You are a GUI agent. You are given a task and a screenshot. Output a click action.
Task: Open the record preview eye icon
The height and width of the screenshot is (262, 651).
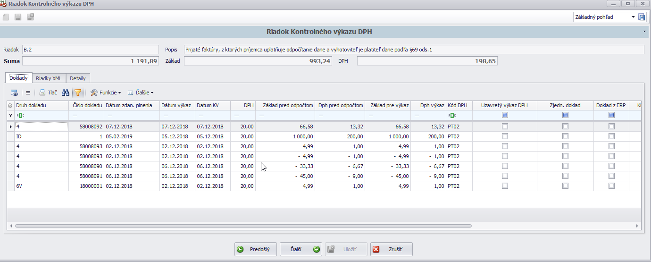(x=14, y=93)
